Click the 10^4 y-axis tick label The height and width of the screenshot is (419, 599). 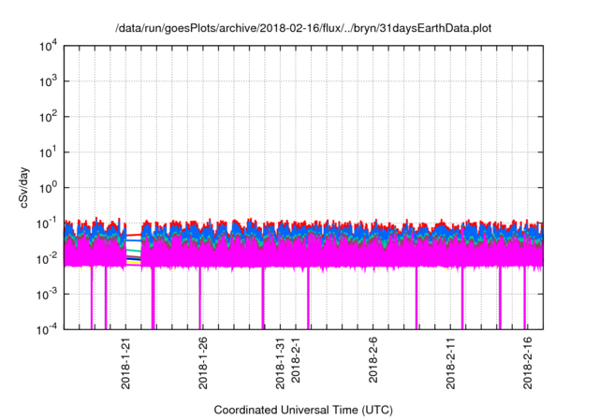(49, 46)
